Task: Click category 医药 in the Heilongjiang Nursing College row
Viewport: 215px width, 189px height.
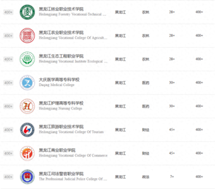Action: tap(146, 106)
